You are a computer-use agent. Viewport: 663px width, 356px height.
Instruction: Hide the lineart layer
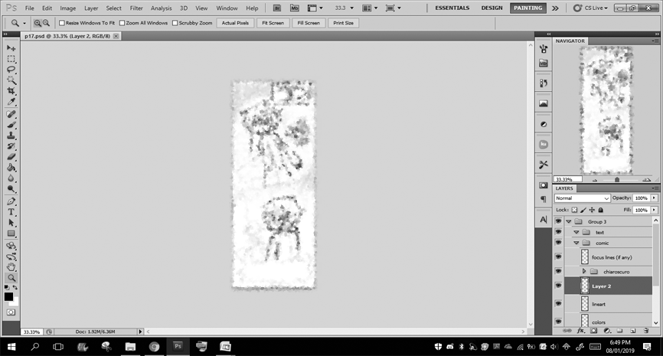point(557,304)
